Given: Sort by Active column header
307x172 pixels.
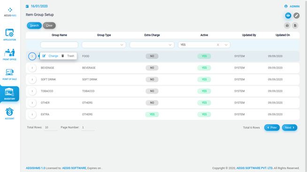Looking at the screenshot, I should (204, 35).
